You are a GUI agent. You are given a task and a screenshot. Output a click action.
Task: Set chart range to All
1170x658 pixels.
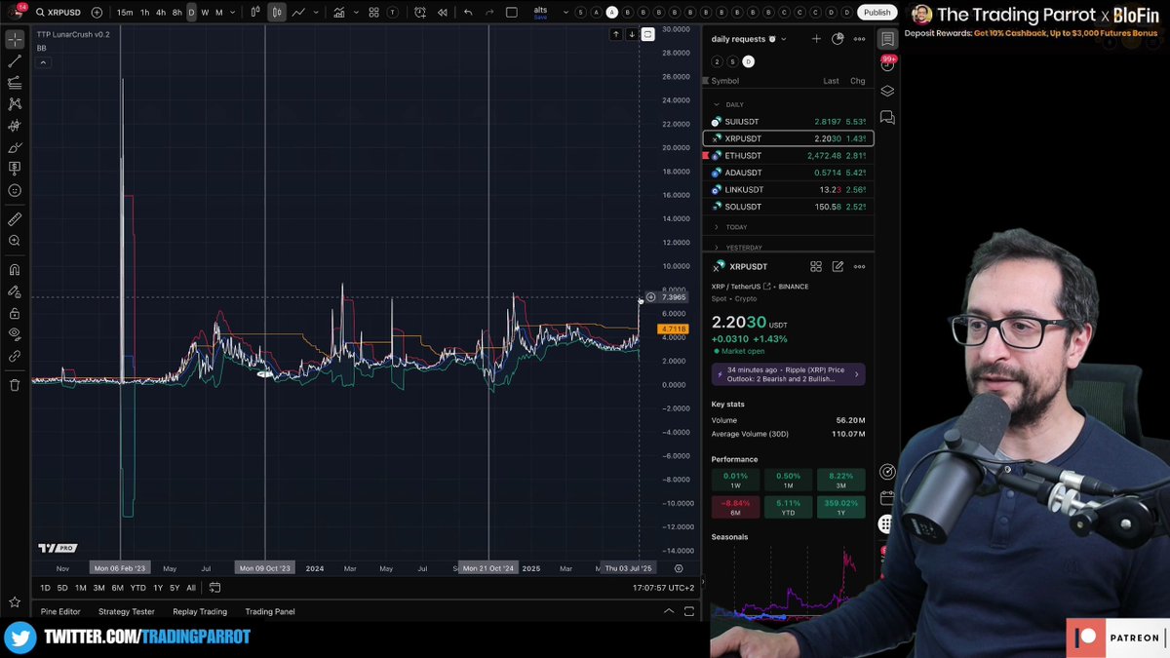pos(191,588)
